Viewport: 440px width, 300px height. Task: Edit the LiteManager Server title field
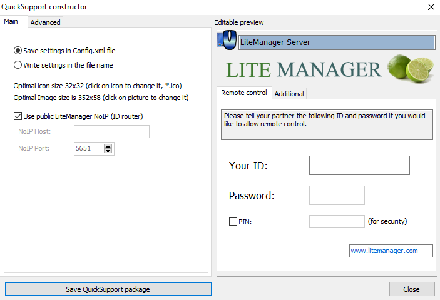tap(336, 42)
